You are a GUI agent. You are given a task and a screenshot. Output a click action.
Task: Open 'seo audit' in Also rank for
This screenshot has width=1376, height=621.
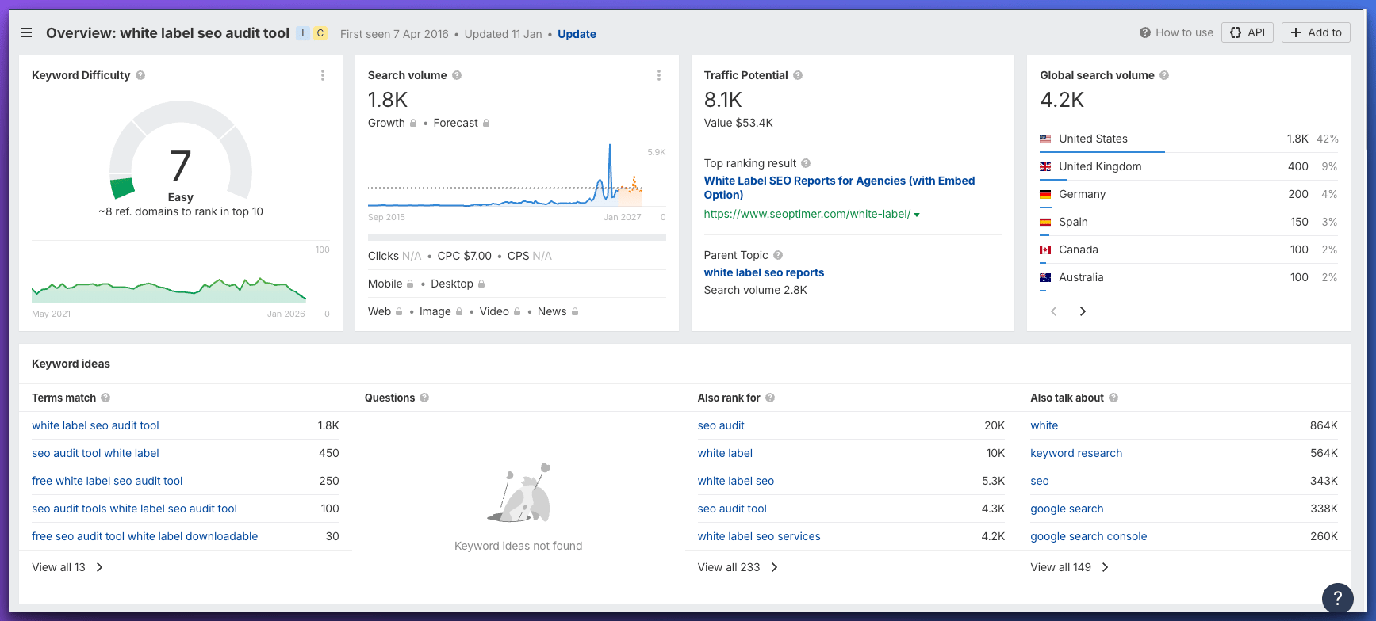coord(721,425)
